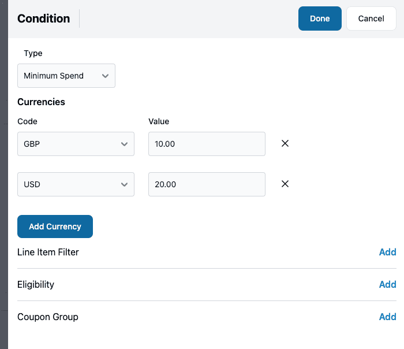Add a Coupon Group

pyautogui.click(x=387, y=317)
